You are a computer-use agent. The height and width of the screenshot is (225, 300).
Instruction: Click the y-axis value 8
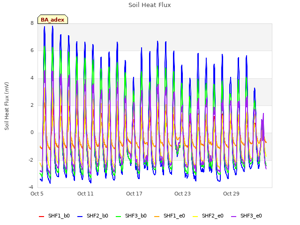[32, 23]
